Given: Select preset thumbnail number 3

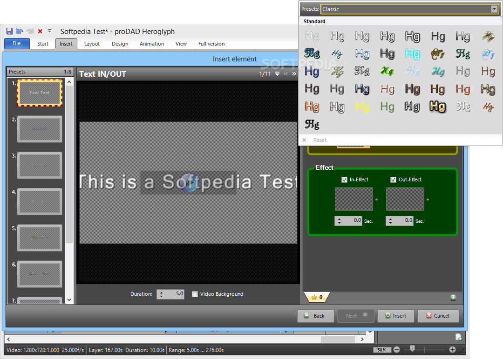Looking at the screenshot, I should (x=40, y=165).
